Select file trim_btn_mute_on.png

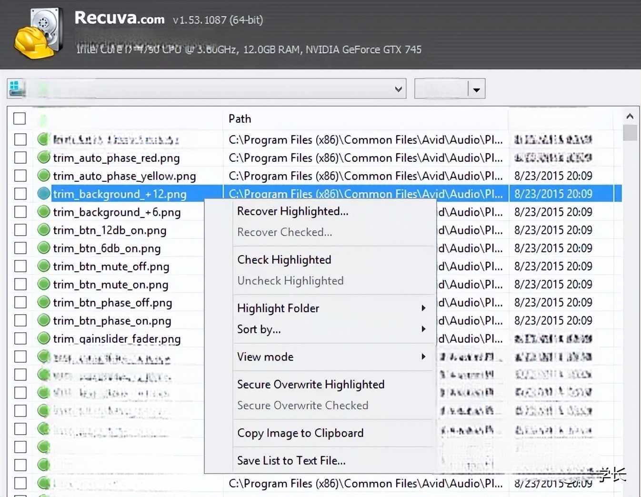pos(110,284)
